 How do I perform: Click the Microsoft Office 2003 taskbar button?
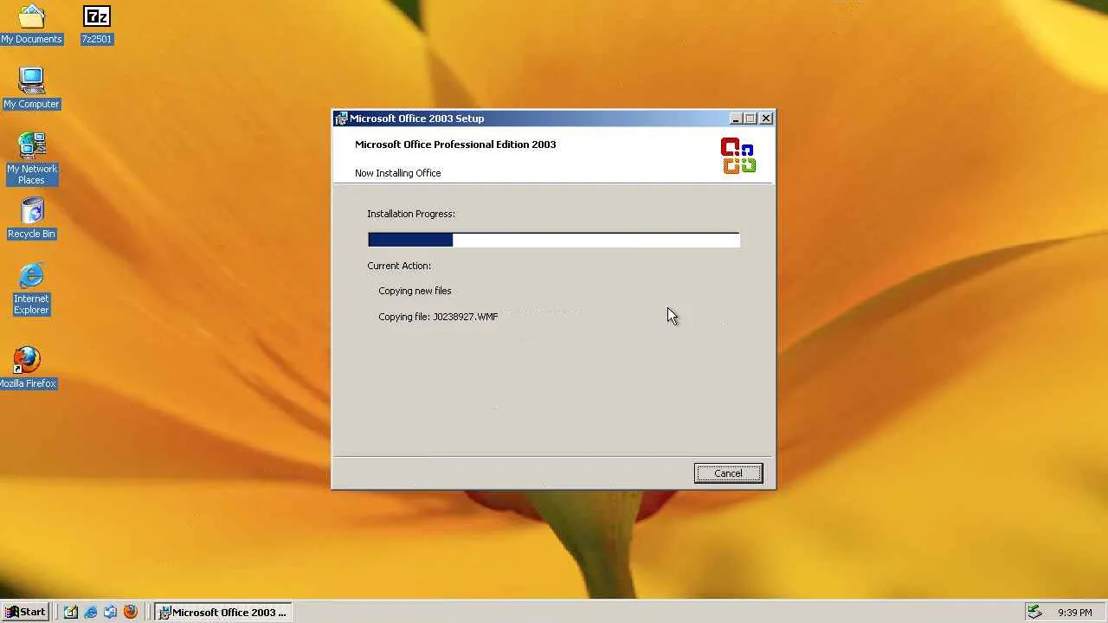coord(223,612)
